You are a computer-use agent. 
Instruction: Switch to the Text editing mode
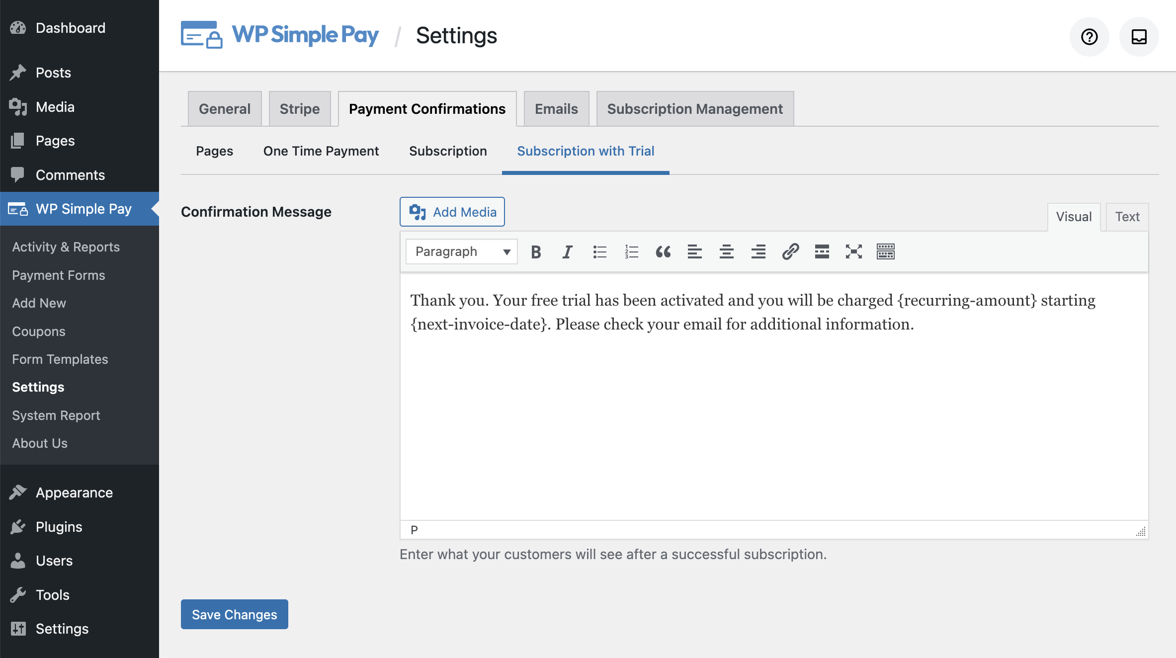point(1126,217)
